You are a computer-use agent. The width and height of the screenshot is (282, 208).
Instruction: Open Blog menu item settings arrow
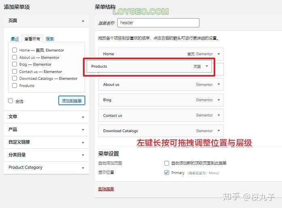(219, 100)
